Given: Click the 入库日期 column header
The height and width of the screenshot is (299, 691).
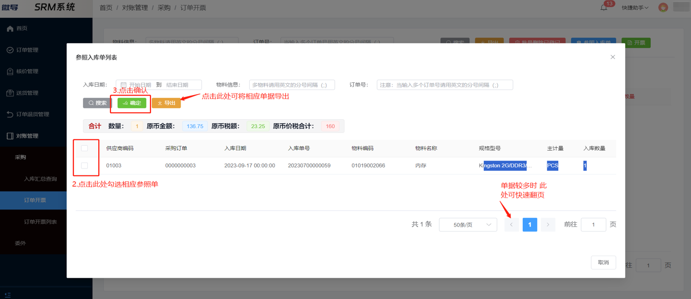Looking at the screenshot, I should 235,148.
